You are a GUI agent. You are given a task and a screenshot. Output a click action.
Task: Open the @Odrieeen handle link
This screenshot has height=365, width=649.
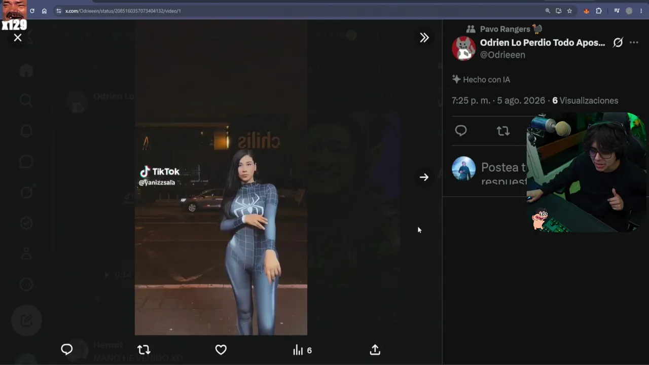pos(502,55)
